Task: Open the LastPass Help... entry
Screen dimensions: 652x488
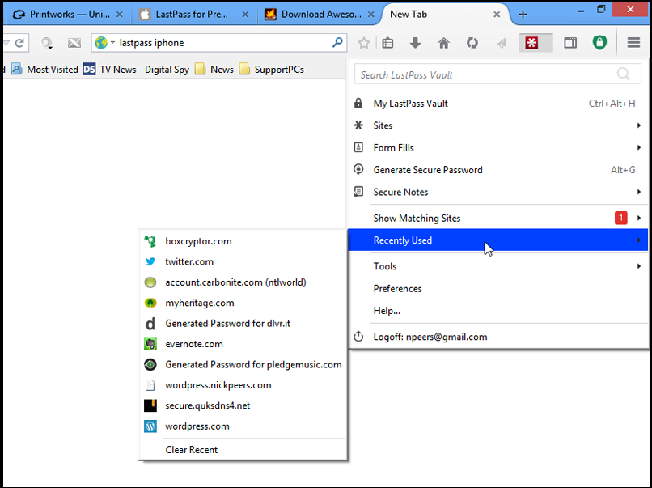Action: [x=497, y=311]
